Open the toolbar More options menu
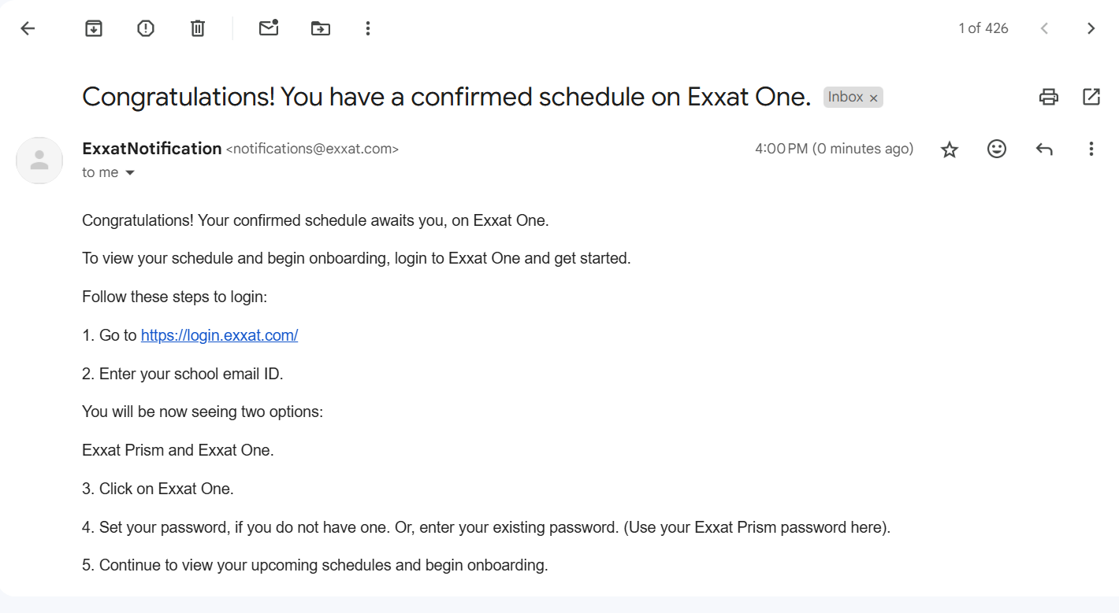The image size is (1119, 613). (367, 28)
